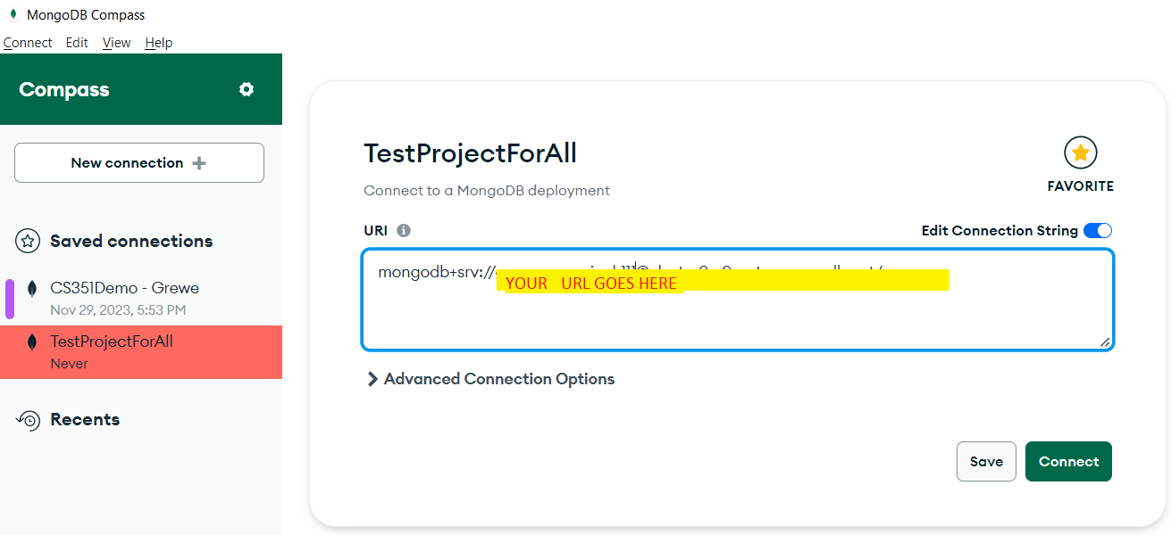Click the Saved connections star icon
Screen dimensions: 1171x535
pos(29,241)
